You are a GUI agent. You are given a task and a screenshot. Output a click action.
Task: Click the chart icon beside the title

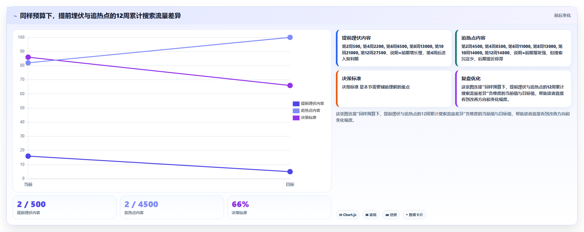point(15,16)
